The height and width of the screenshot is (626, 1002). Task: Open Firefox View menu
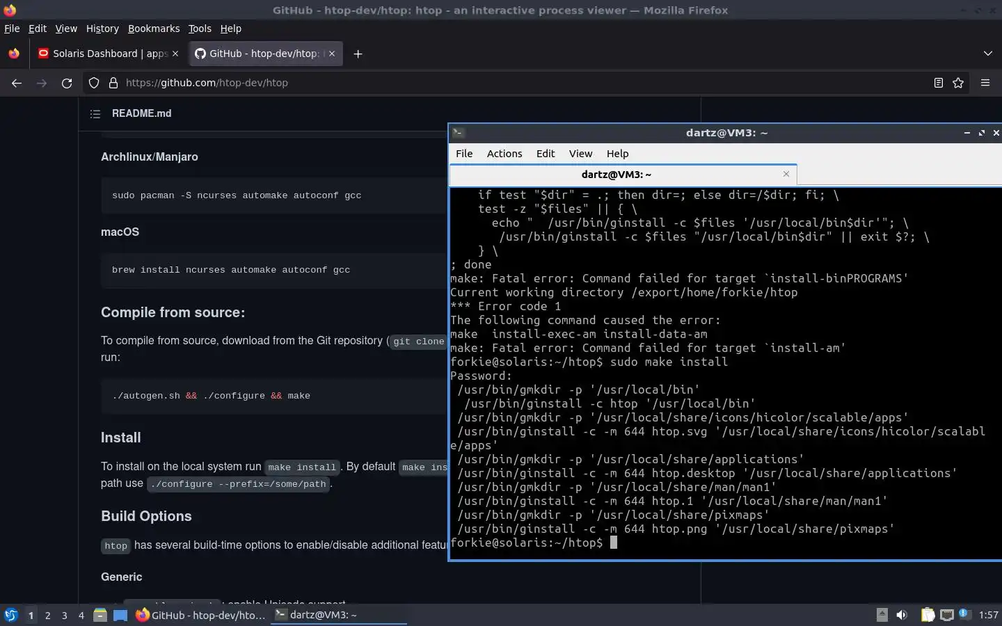66,29
